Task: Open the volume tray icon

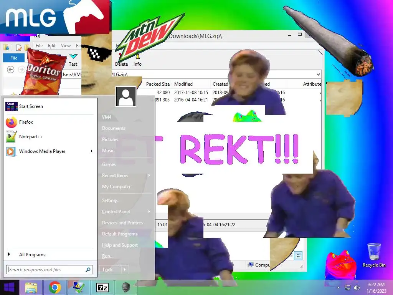Action: (357, 288)
